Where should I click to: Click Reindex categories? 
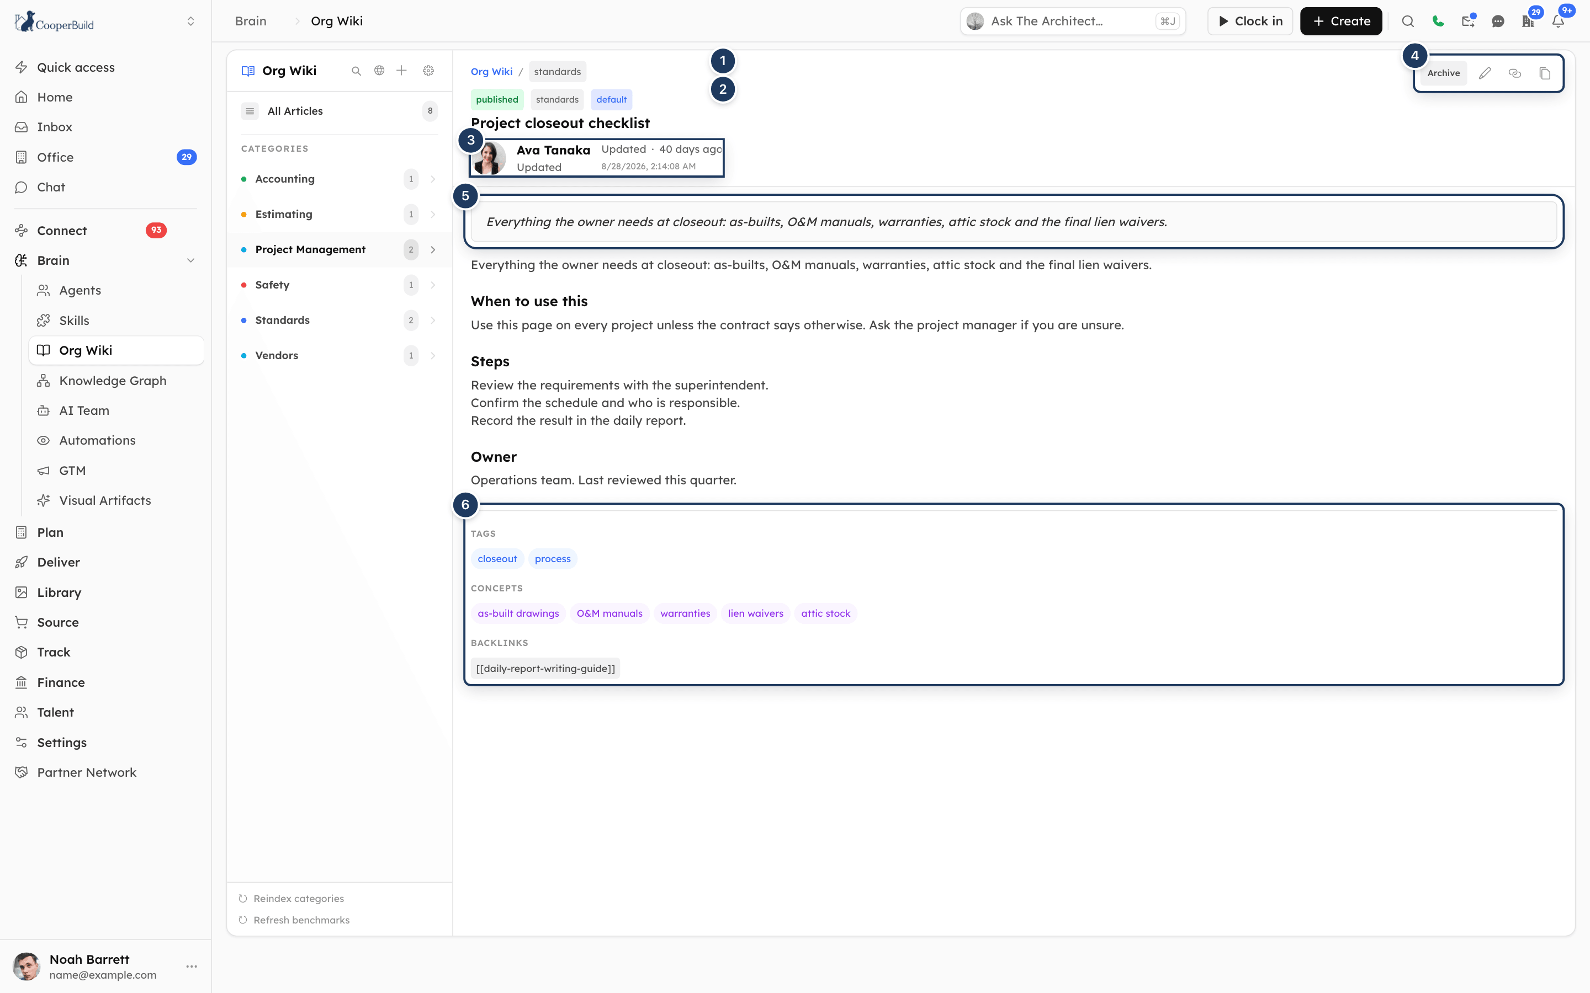pos(291,899)
